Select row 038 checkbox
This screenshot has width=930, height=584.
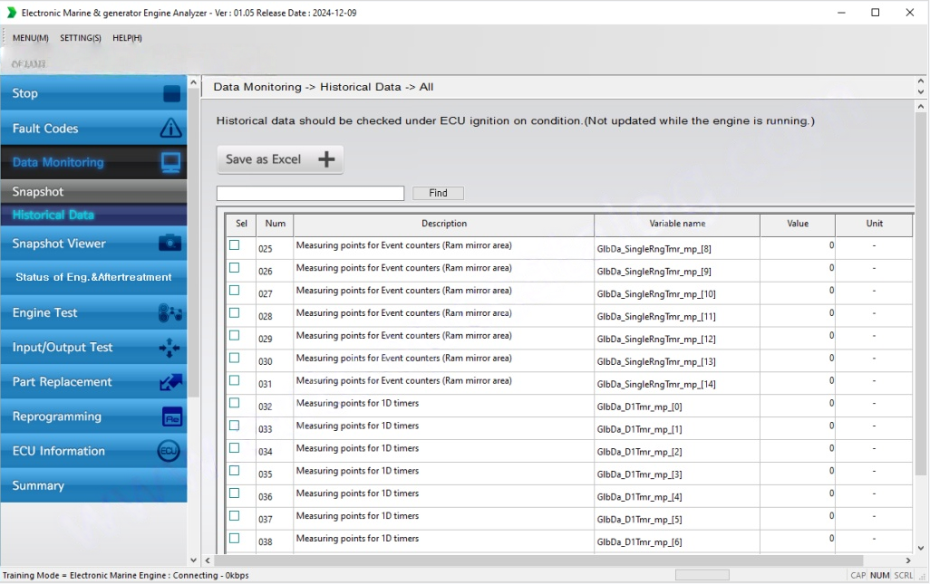[x=235, y=539]
